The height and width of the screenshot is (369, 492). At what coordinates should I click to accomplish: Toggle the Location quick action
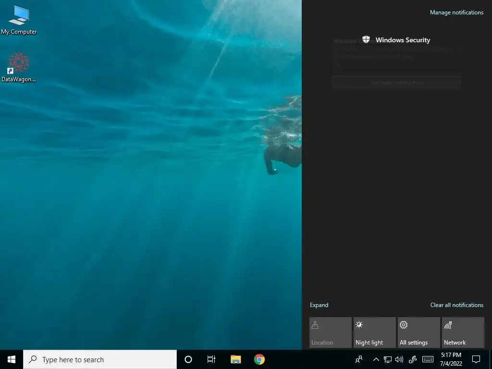tap(331, 332)
